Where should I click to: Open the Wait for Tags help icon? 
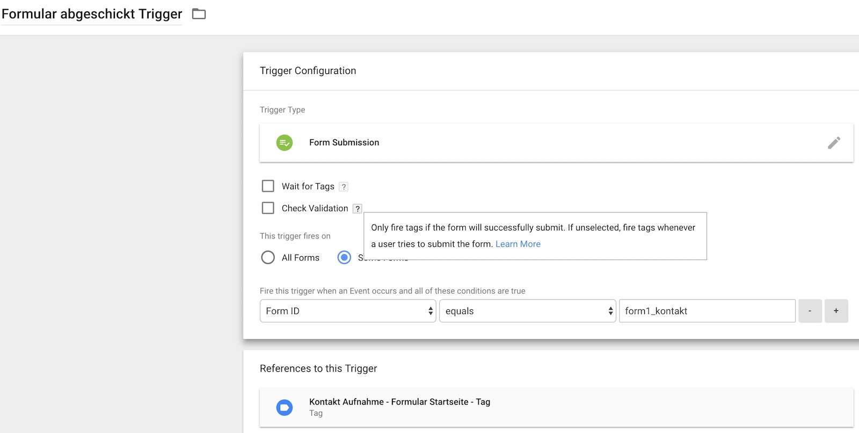[x=344, y=186]
